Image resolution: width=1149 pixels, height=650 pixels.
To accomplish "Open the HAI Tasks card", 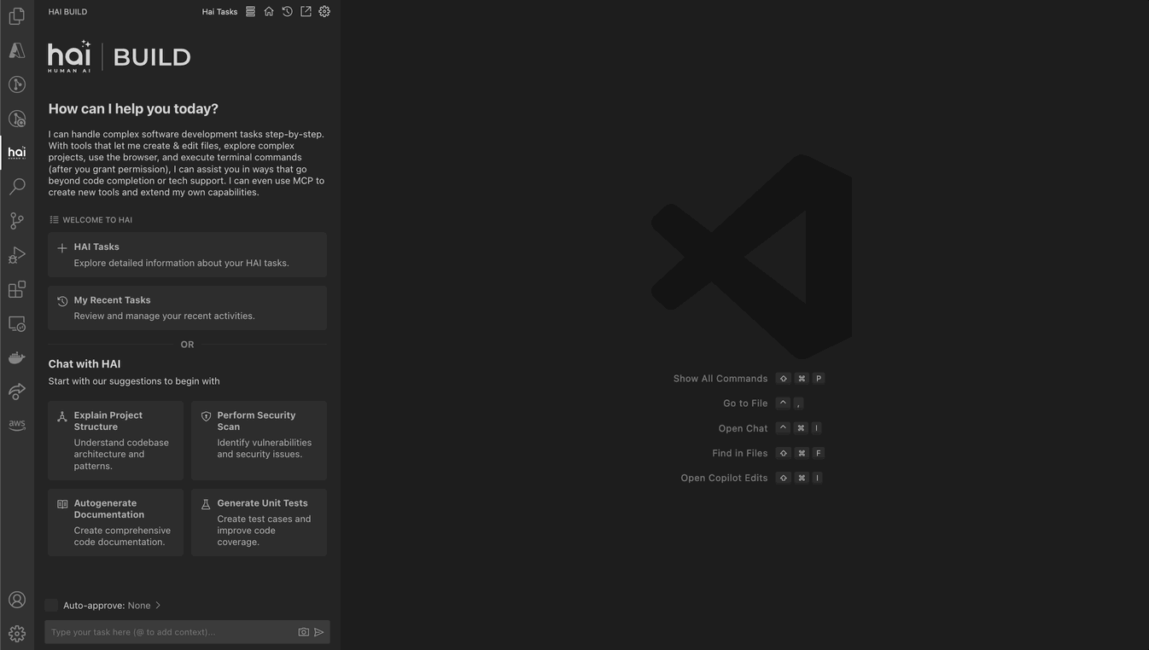I will (187, 254).
